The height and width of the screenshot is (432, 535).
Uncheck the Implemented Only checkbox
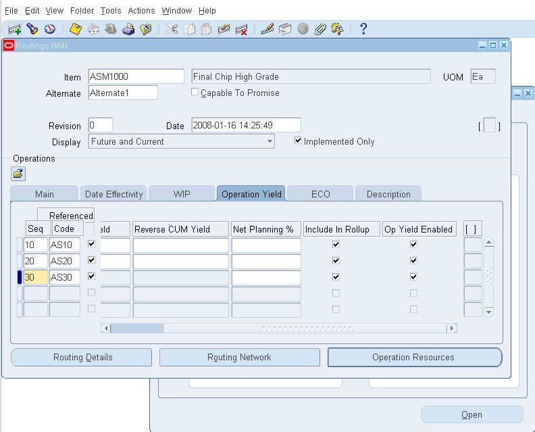(x=298, y=141)
